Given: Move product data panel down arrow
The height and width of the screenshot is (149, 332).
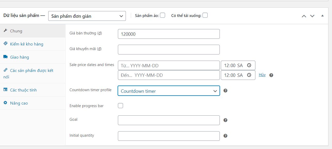Looking at the screenshot, I should pos(312,16).
